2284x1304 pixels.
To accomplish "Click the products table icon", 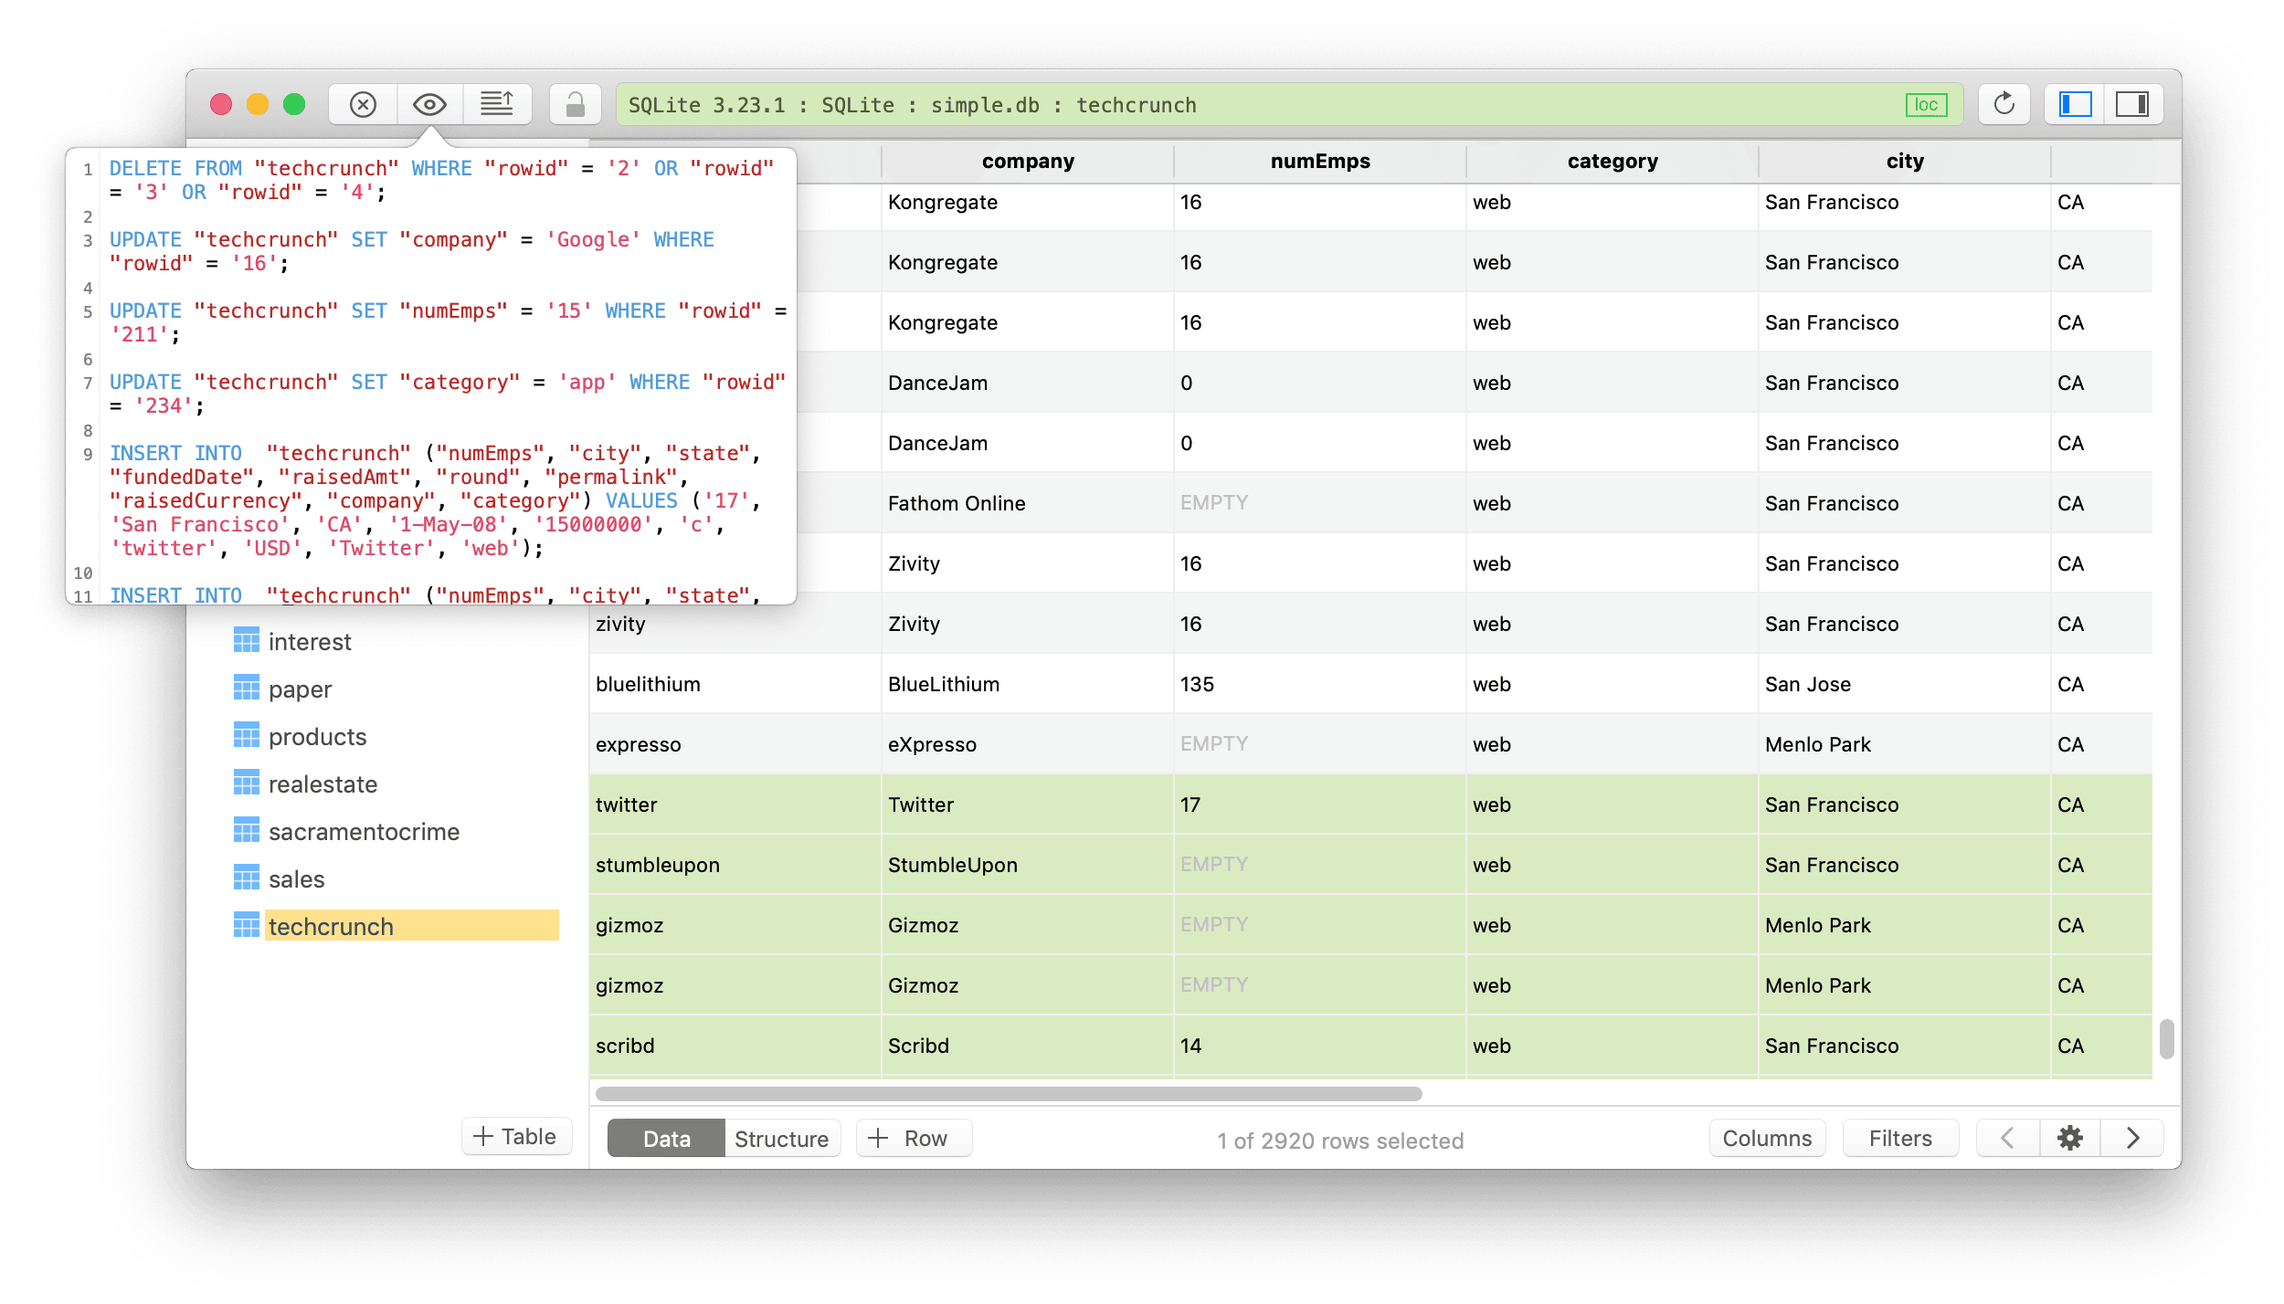I will [x=246, y=736].
